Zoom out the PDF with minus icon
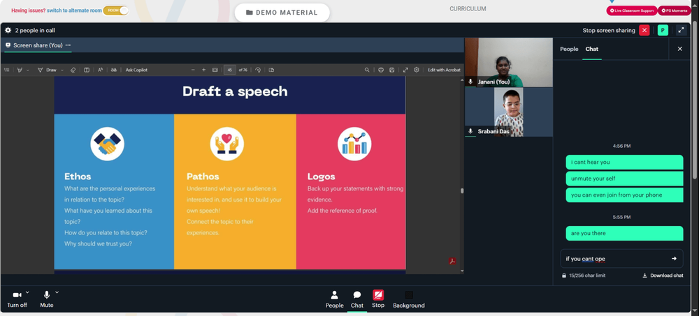 click(193, 70)
